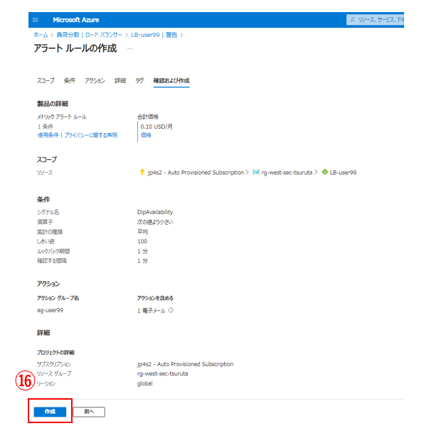Click the info icon beside 1 電子メール
424x448 pixels.
[x=171, y=310]
